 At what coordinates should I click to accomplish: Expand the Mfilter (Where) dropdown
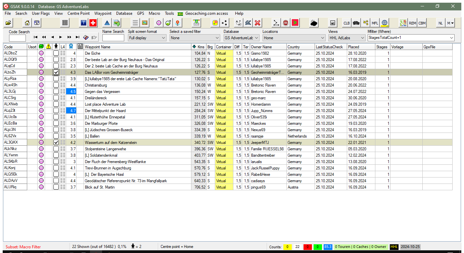452,38
